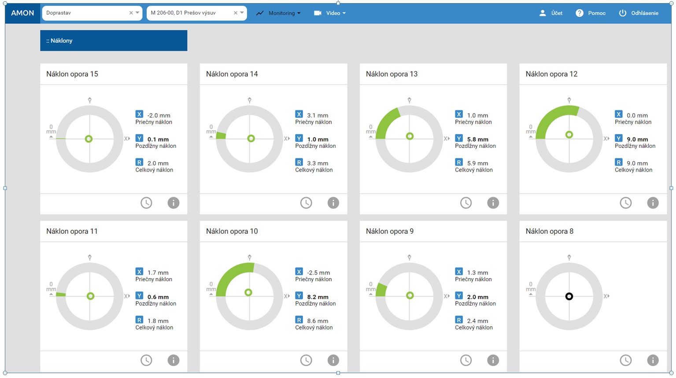Expand the Doprastav dropdown arrow
Viewport: 676px width, 378px height.
point(137,13)
